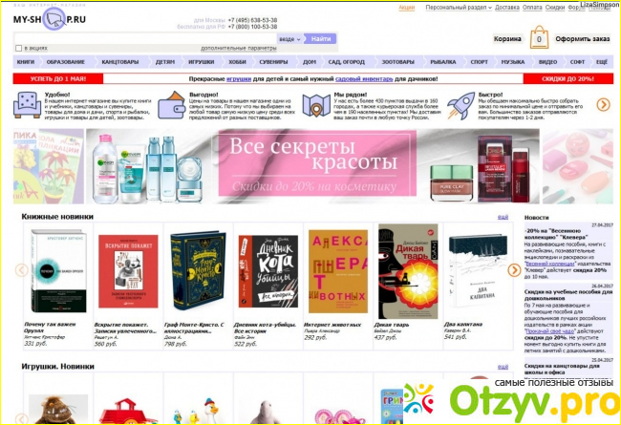The width and height of the screenshot is (621, 425).
Task: Open the КНИГИ category tab
Action: (x=26, y=62)
